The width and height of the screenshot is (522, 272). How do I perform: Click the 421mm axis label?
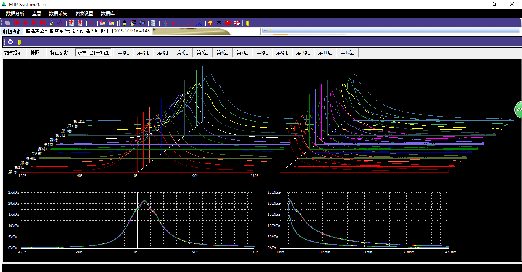[x=451, y=252]
